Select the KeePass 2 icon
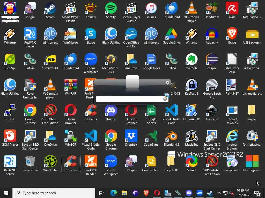Image resolution: width=265 pixels, height=198 pixels. [192, 87]
